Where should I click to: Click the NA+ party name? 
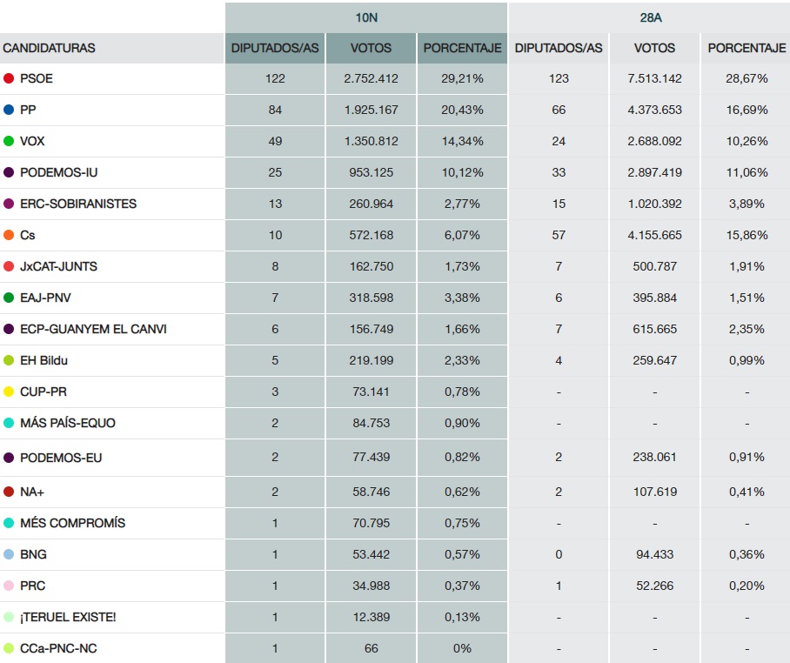(x=32, y=492)
